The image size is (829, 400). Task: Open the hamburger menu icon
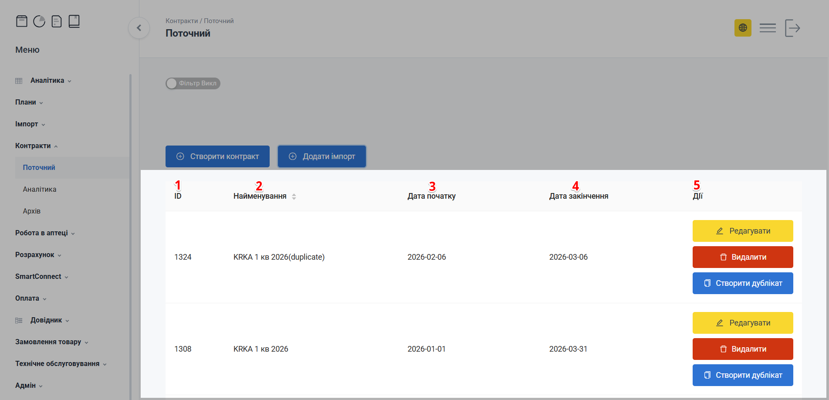768,28
